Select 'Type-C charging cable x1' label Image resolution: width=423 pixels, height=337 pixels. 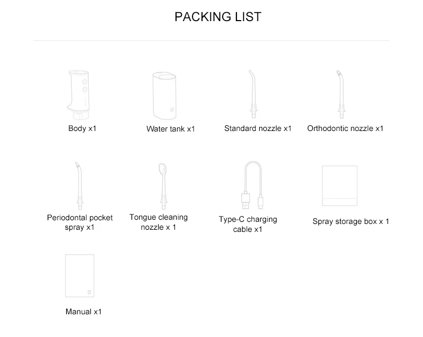click(x=247, y=224)
